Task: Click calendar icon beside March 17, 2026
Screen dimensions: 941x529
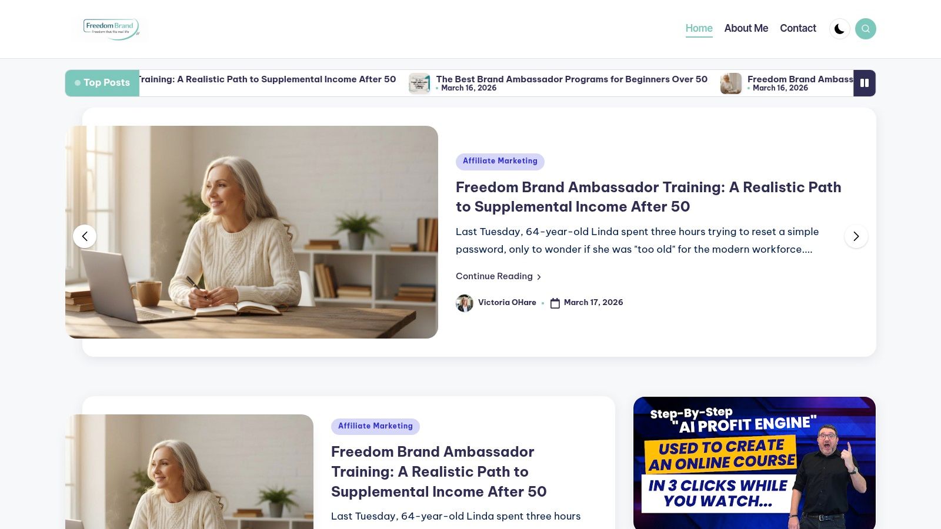Action: 555,303
